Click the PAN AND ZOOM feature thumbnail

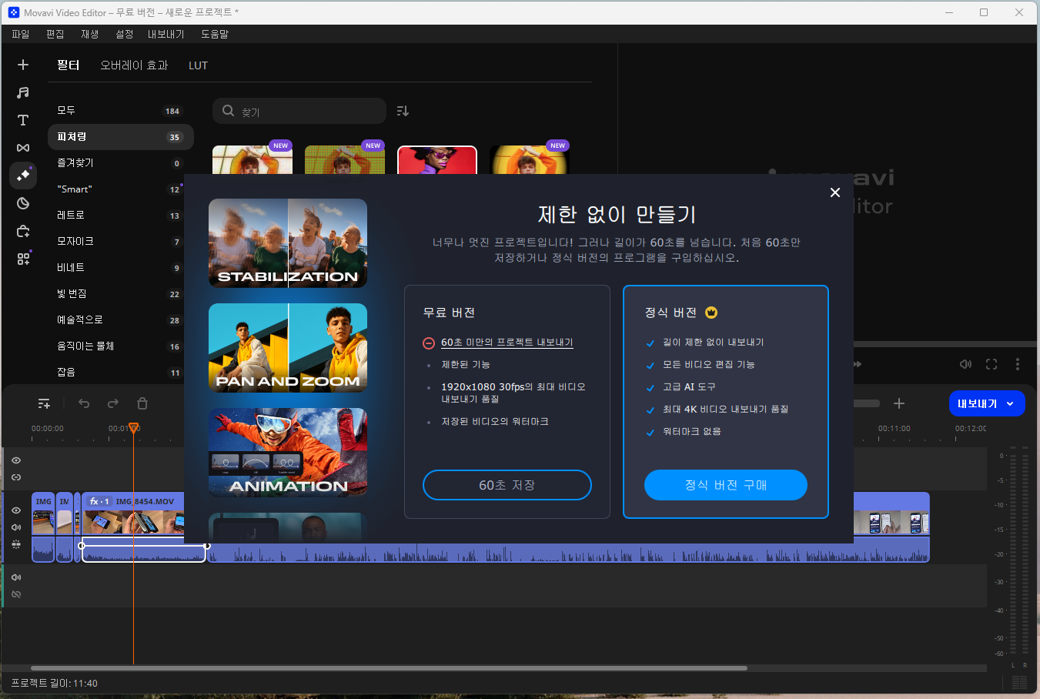(x=288, y=348)
